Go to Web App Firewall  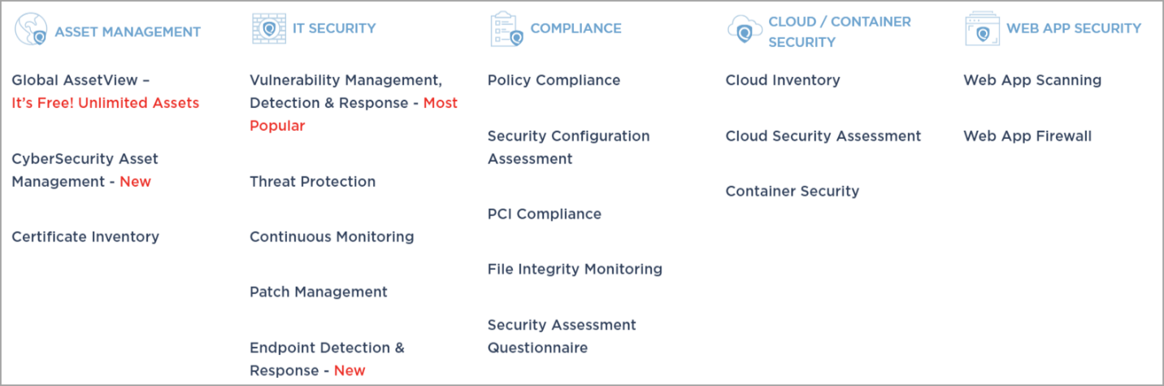(x=1027, y=137)
